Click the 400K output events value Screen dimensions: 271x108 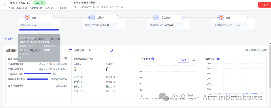pos(47,50)
